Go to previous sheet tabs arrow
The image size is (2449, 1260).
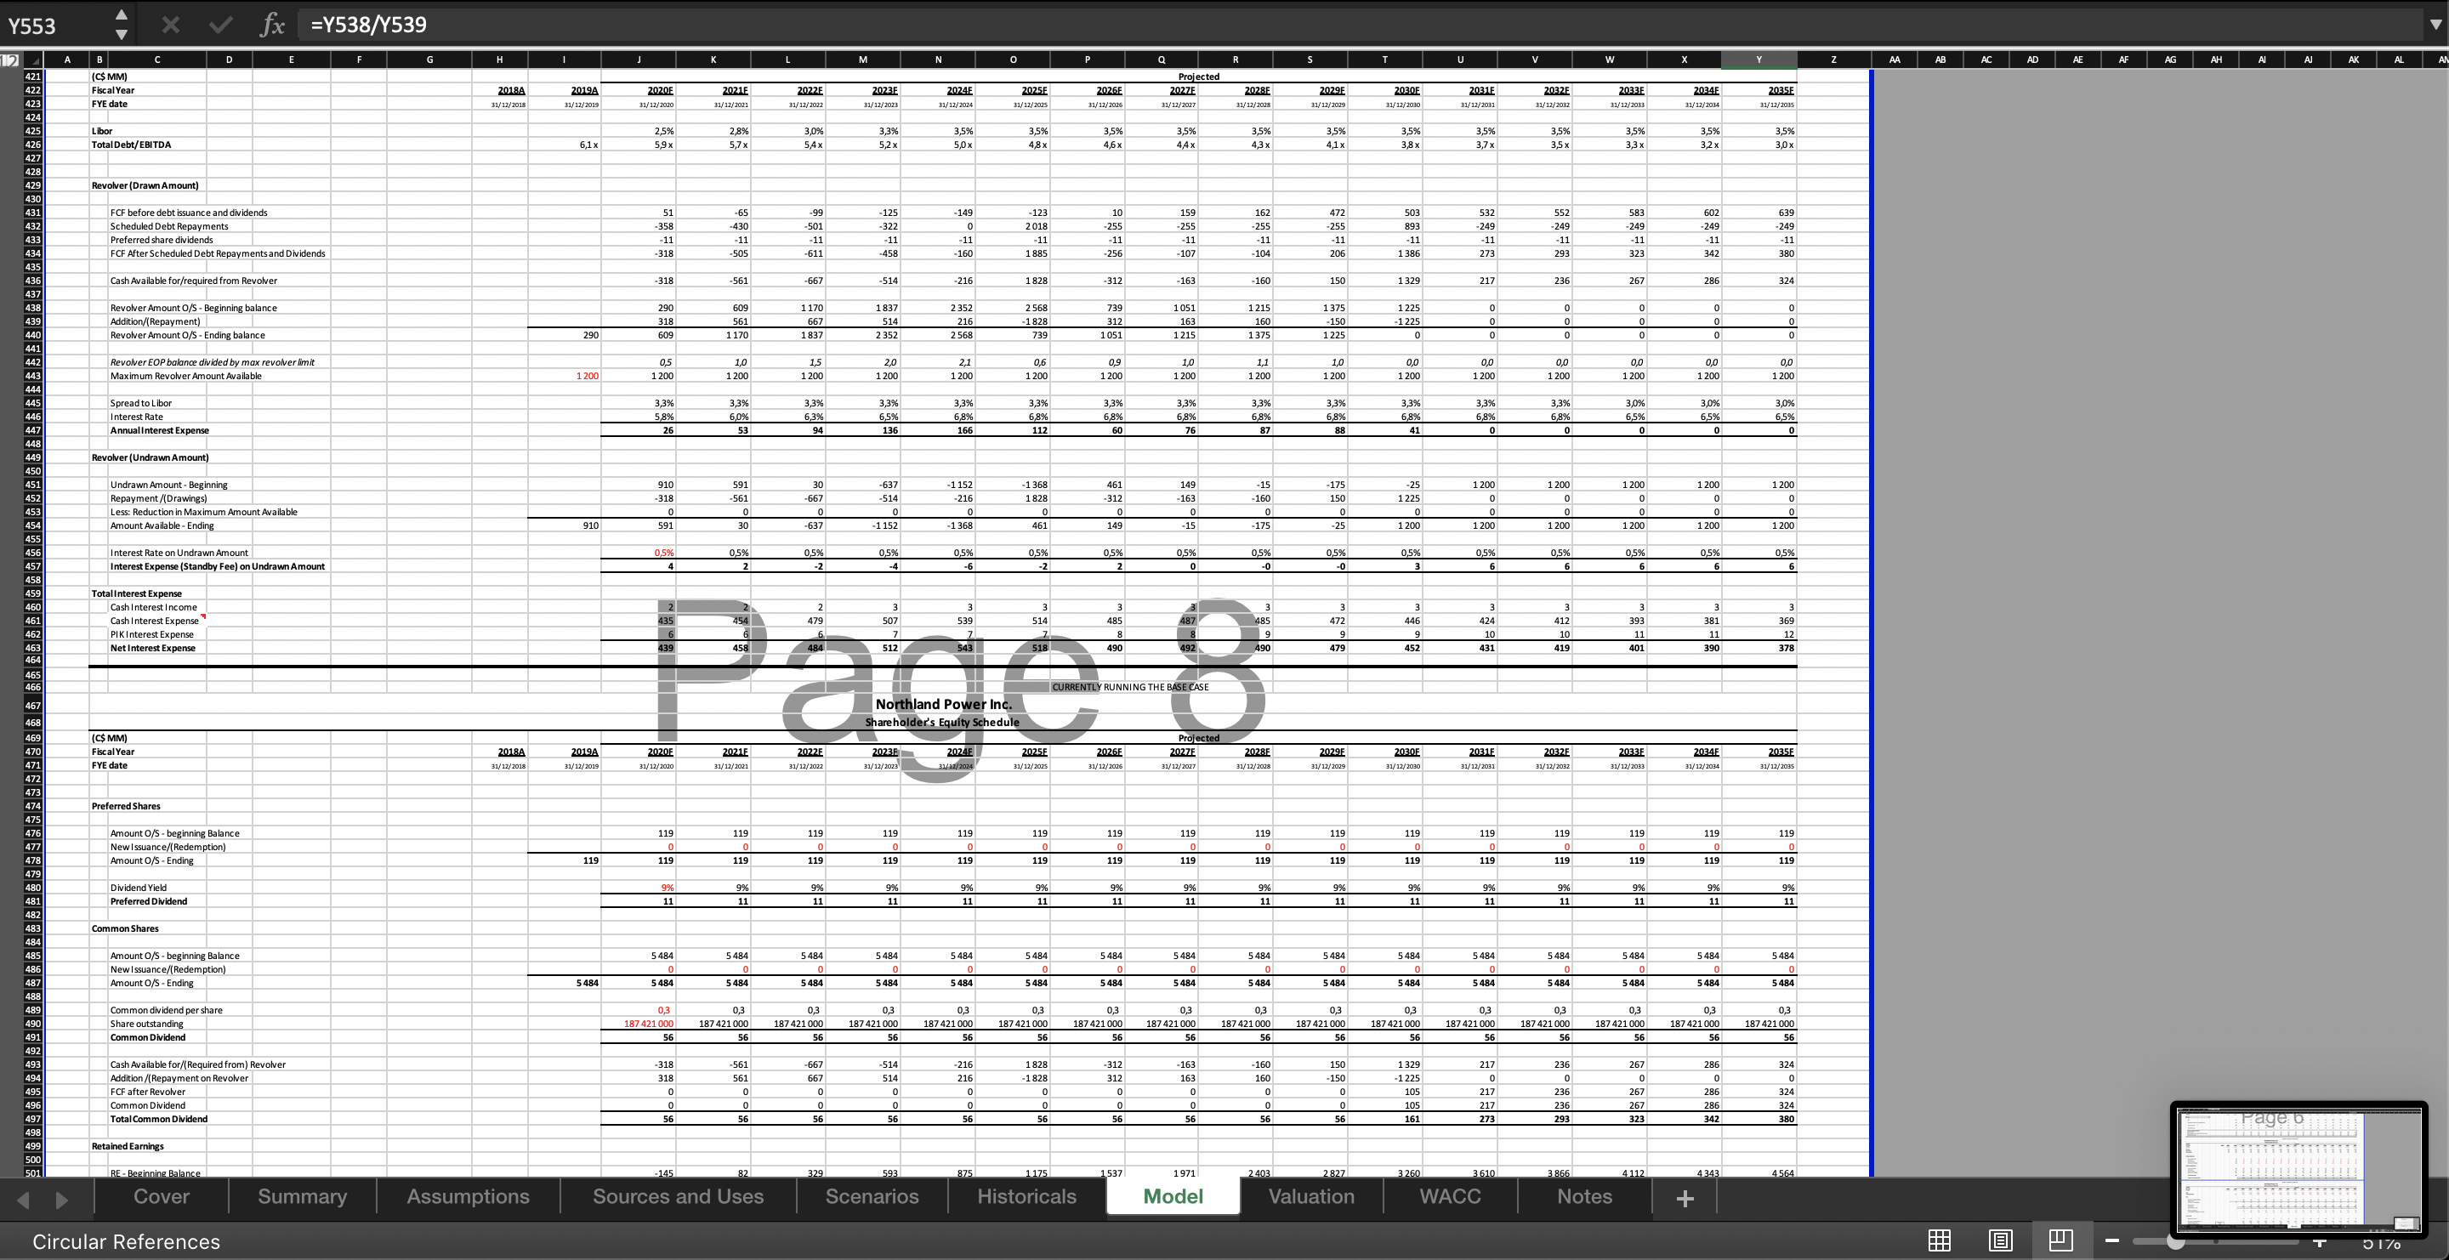24,1199
